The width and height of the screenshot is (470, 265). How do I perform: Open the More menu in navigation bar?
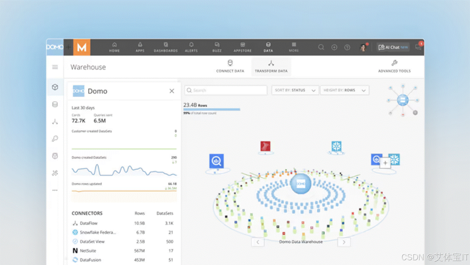click(294, 47)
